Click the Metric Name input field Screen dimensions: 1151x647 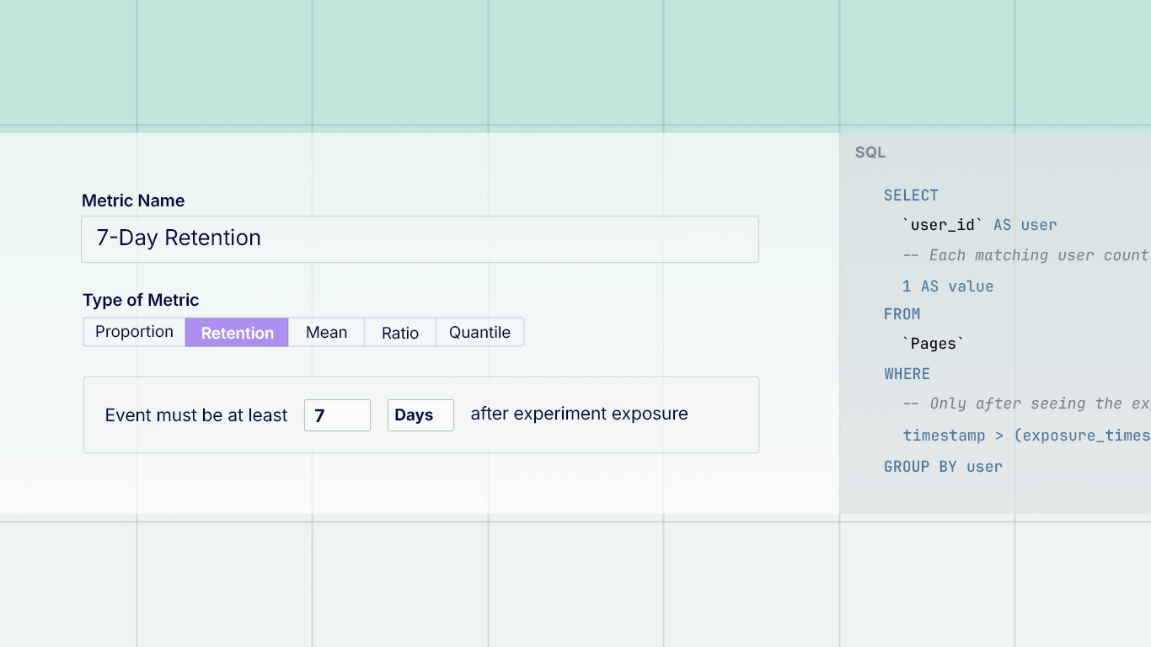[x=420, y=239]
